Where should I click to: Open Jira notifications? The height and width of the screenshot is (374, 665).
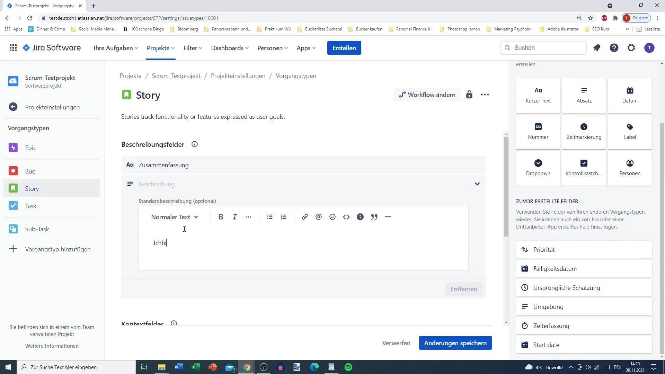point(597,48)
